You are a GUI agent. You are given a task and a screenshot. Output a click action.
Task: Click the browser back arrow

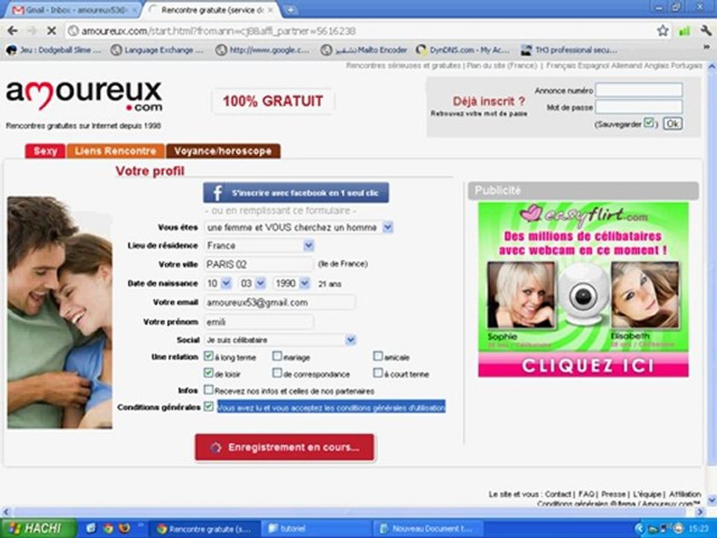click(x=13, y=31)
